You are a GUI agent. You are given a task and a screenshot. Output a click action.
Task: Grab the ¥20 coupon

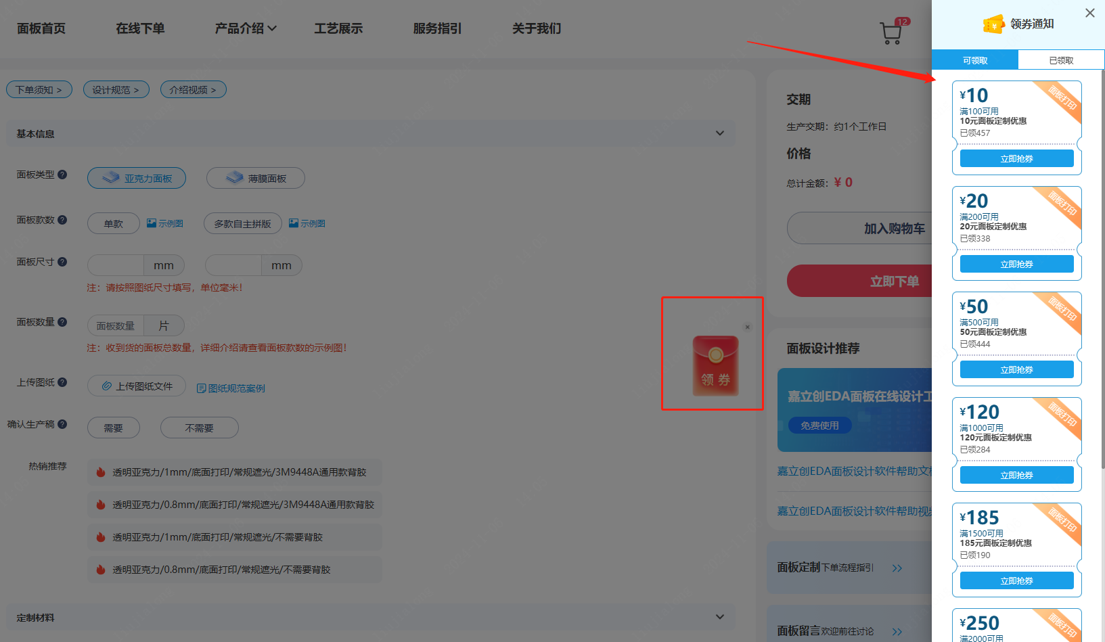coord(1016,264)
